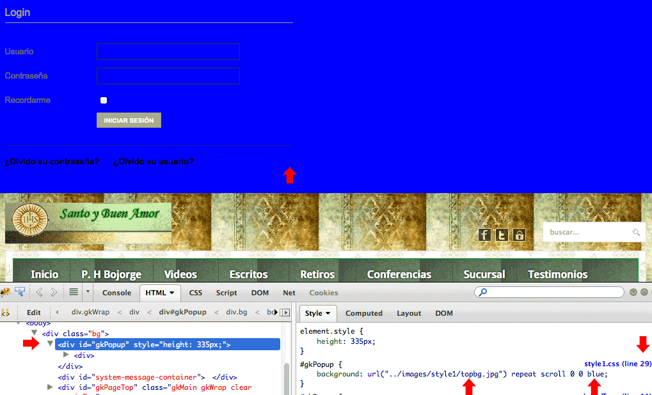Open style1.css (line 29) source link
This screenshot has height=395, width=652.
617,364
